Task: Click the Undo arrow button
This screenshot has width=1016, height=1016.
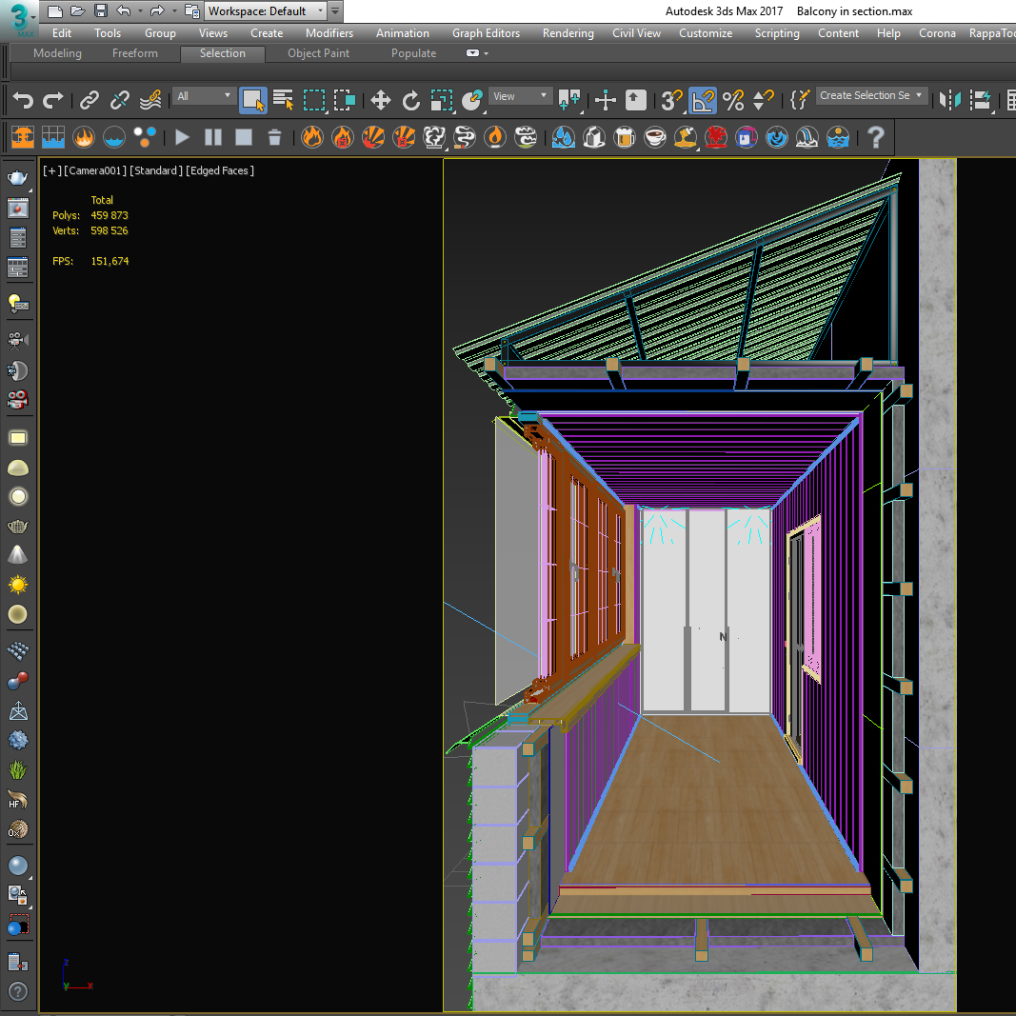Action: point(23,100)
